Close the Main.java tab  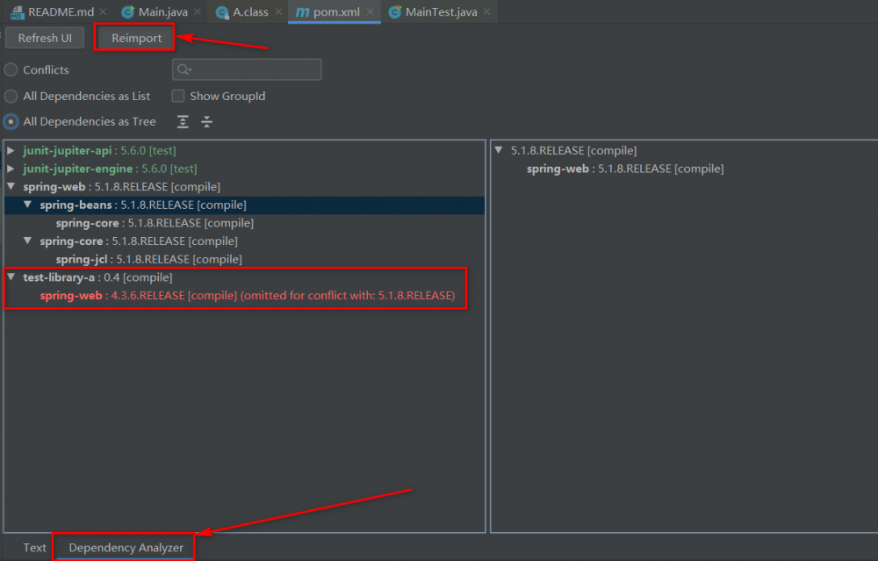coord(197,11)
